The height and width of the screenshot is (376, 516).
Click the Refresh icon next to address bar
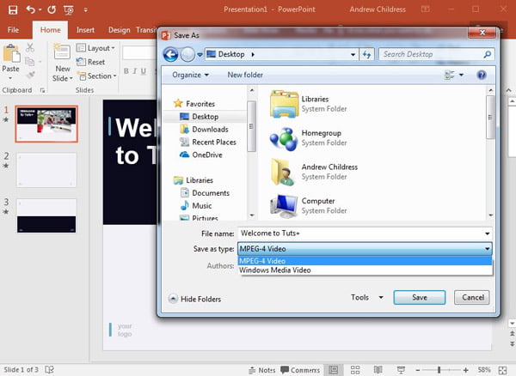pyautogui.click(x=366, y=55)
